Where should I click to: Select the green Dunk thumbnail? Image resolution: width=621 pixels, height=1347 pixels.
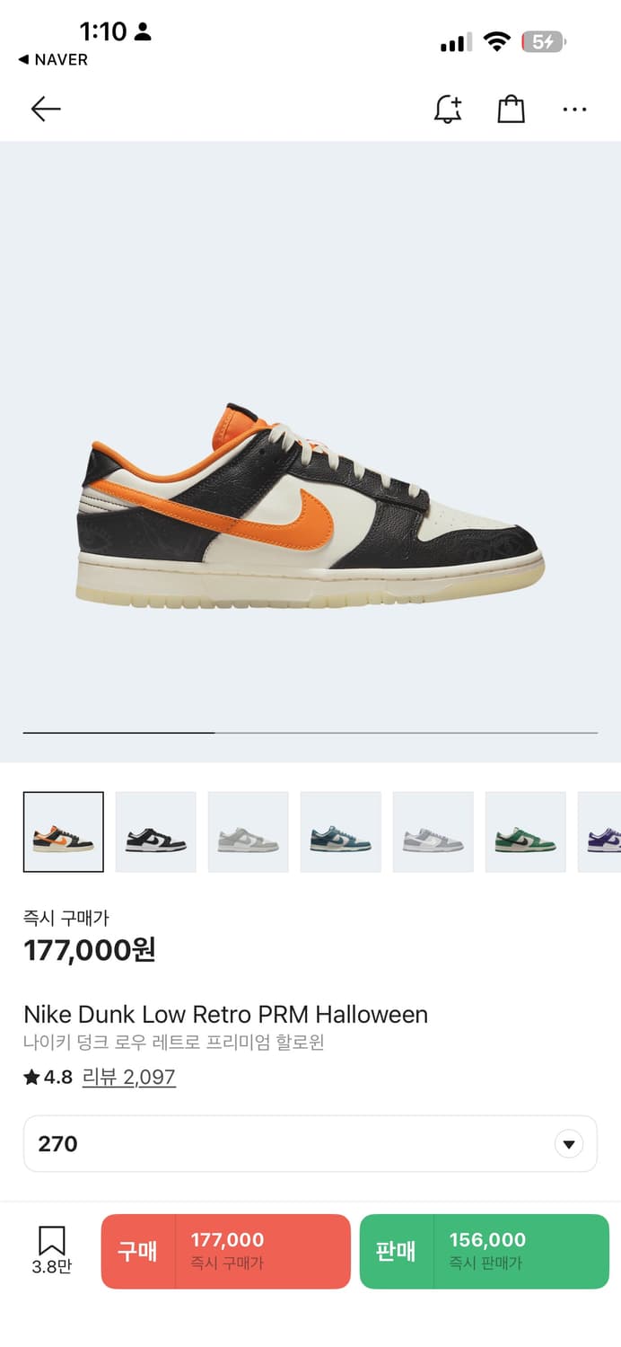click(x=526, y=832)
